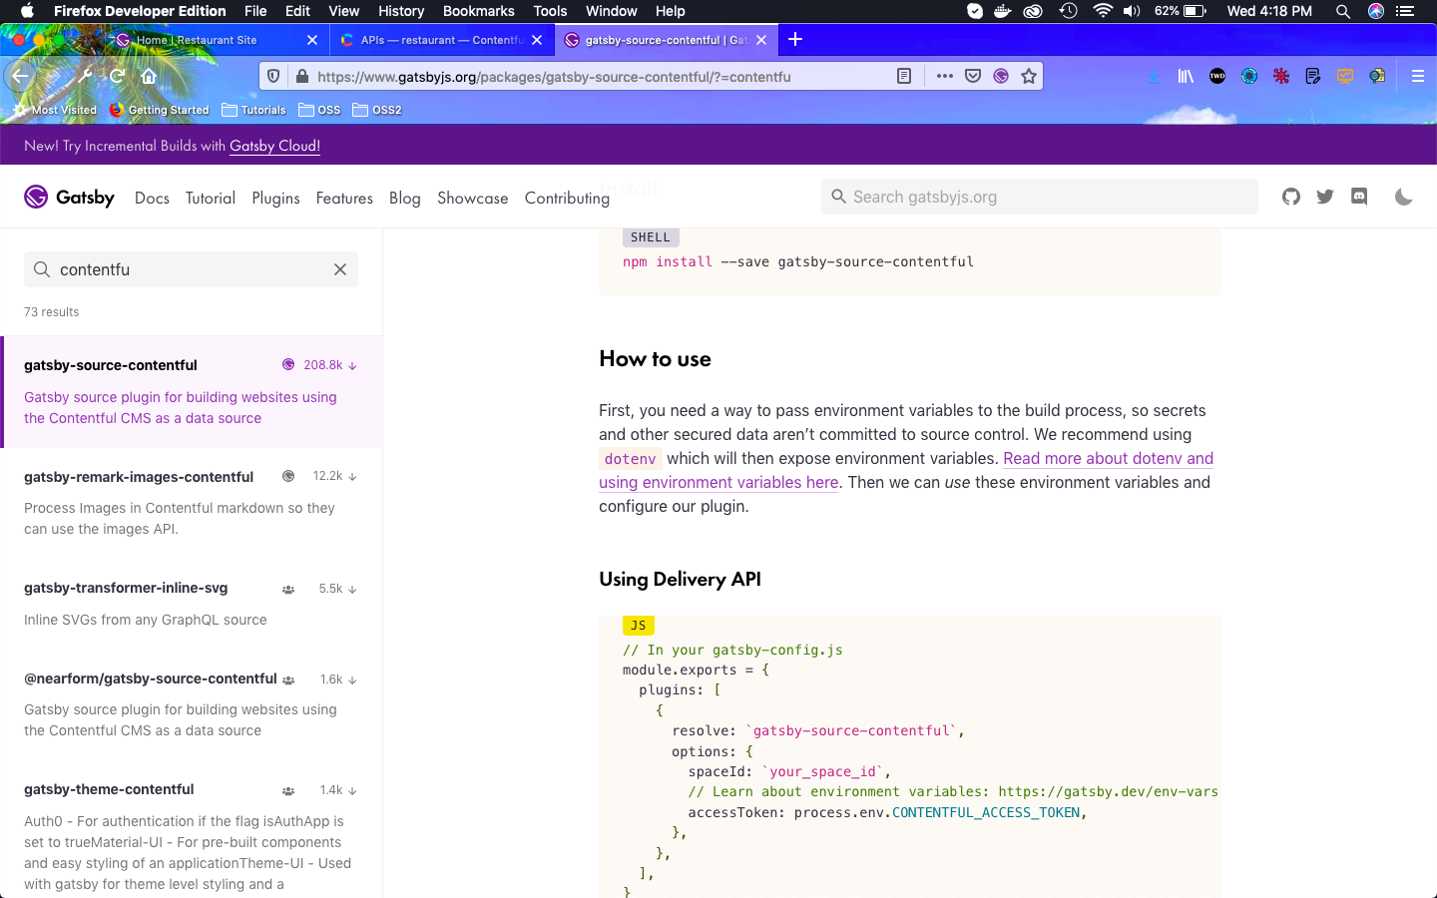Clear the plugin search with X
1437x898 pixels.
(x=340, y=269)
